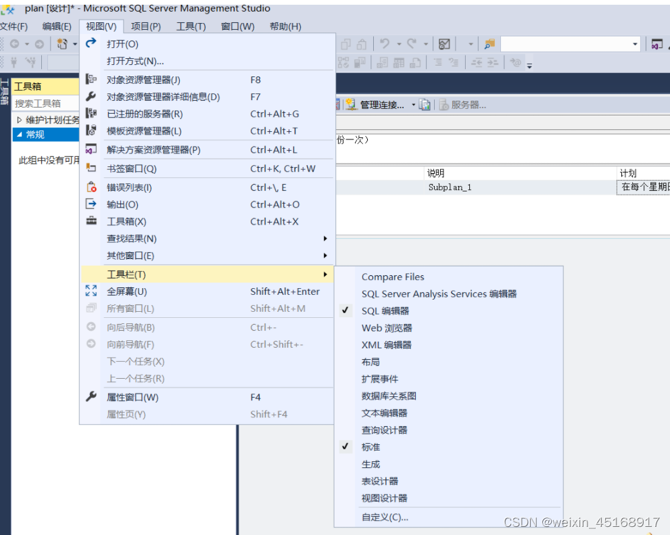Click the Registered Servers icon in View menu
This screenshot has height=535, width=670.
coord(91,113)
